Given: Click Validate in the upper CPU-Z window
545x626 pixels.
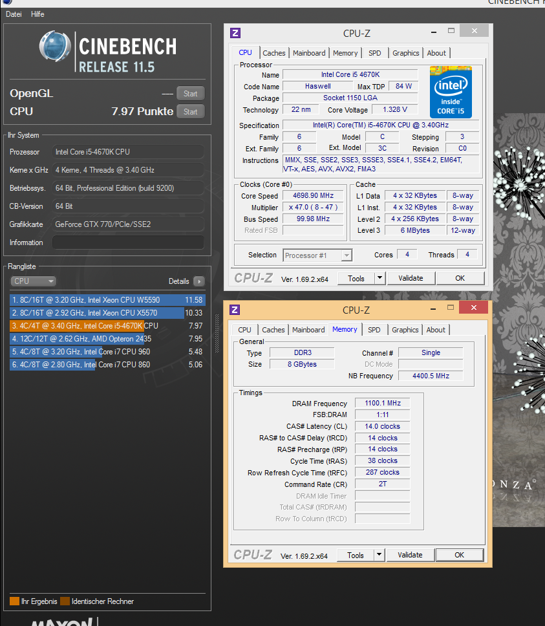Looking at the screenshot, I should (411, 278).
